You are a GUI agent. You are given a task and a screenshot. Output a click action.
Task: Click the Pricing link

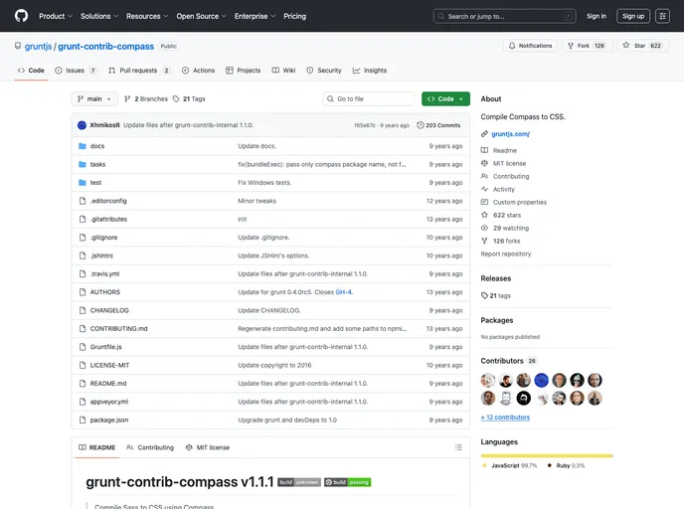295,16
